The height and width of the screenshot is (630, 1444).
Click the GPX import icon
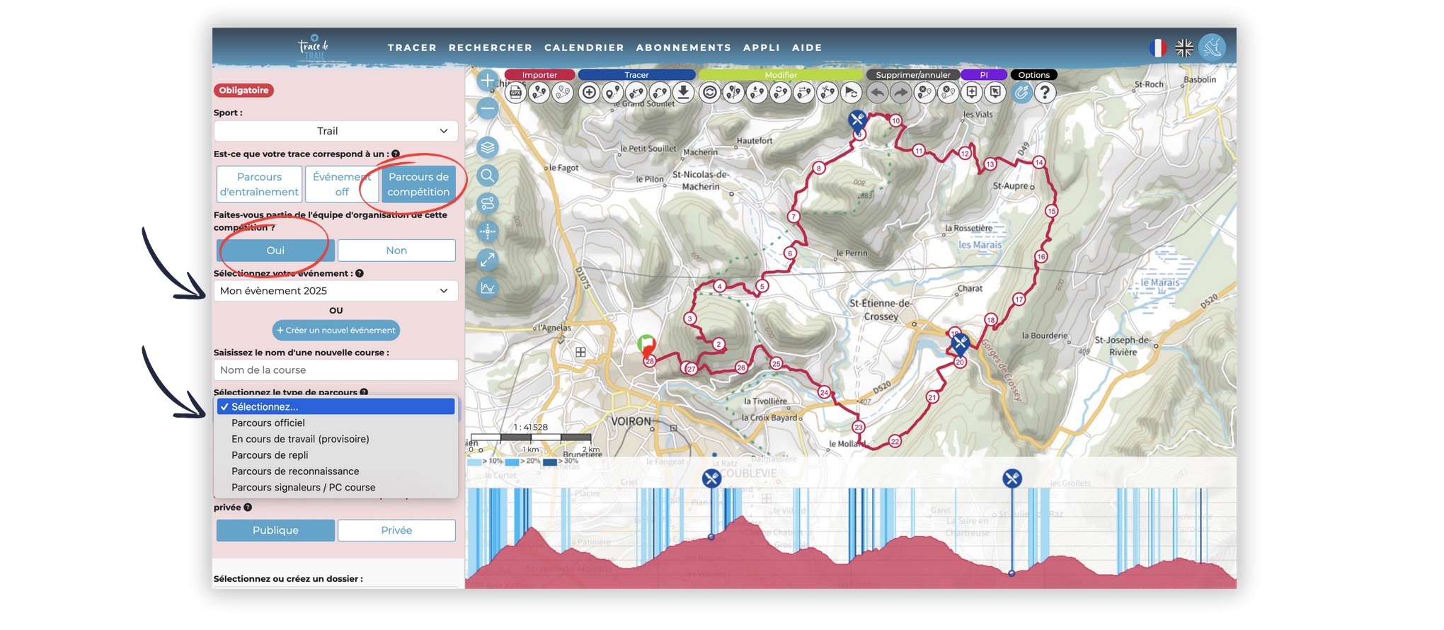(x=516, y=93)
